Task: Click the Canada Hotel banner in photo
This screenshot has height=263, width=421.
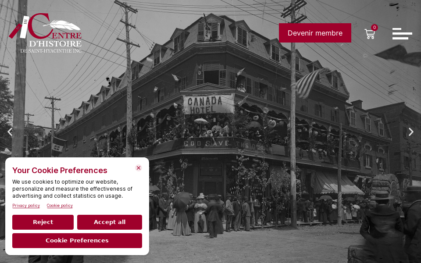Action: [208, 104]
